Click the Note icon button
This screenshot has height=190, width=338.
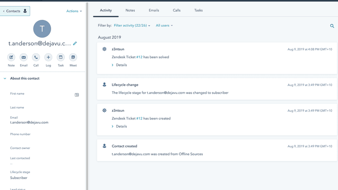[11, 57]
